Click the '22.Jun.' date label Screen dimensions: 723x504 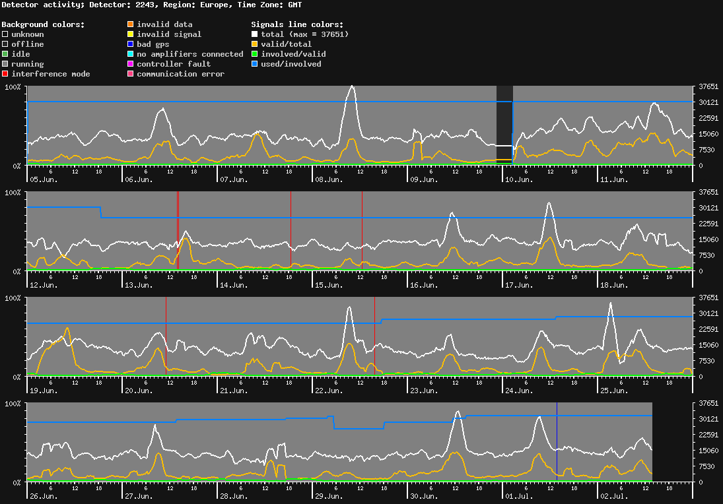pyautogui.click(x=329, y=391)
